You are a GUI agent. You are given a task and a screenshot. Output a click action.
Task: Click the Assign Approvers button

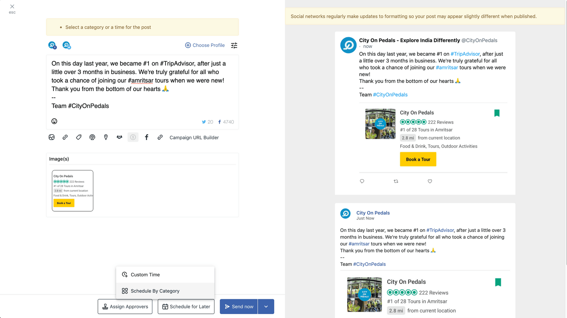(x=125, y=307)
